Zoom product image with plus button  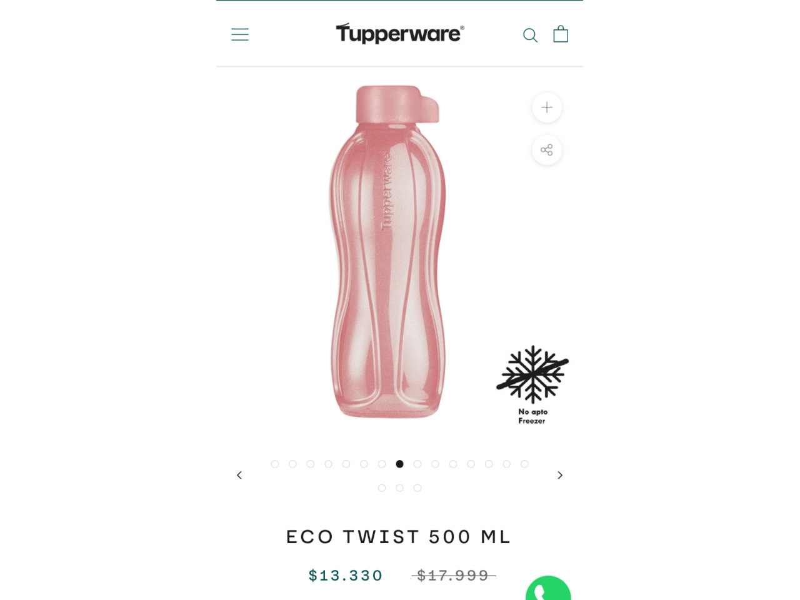tap(547, 107)
